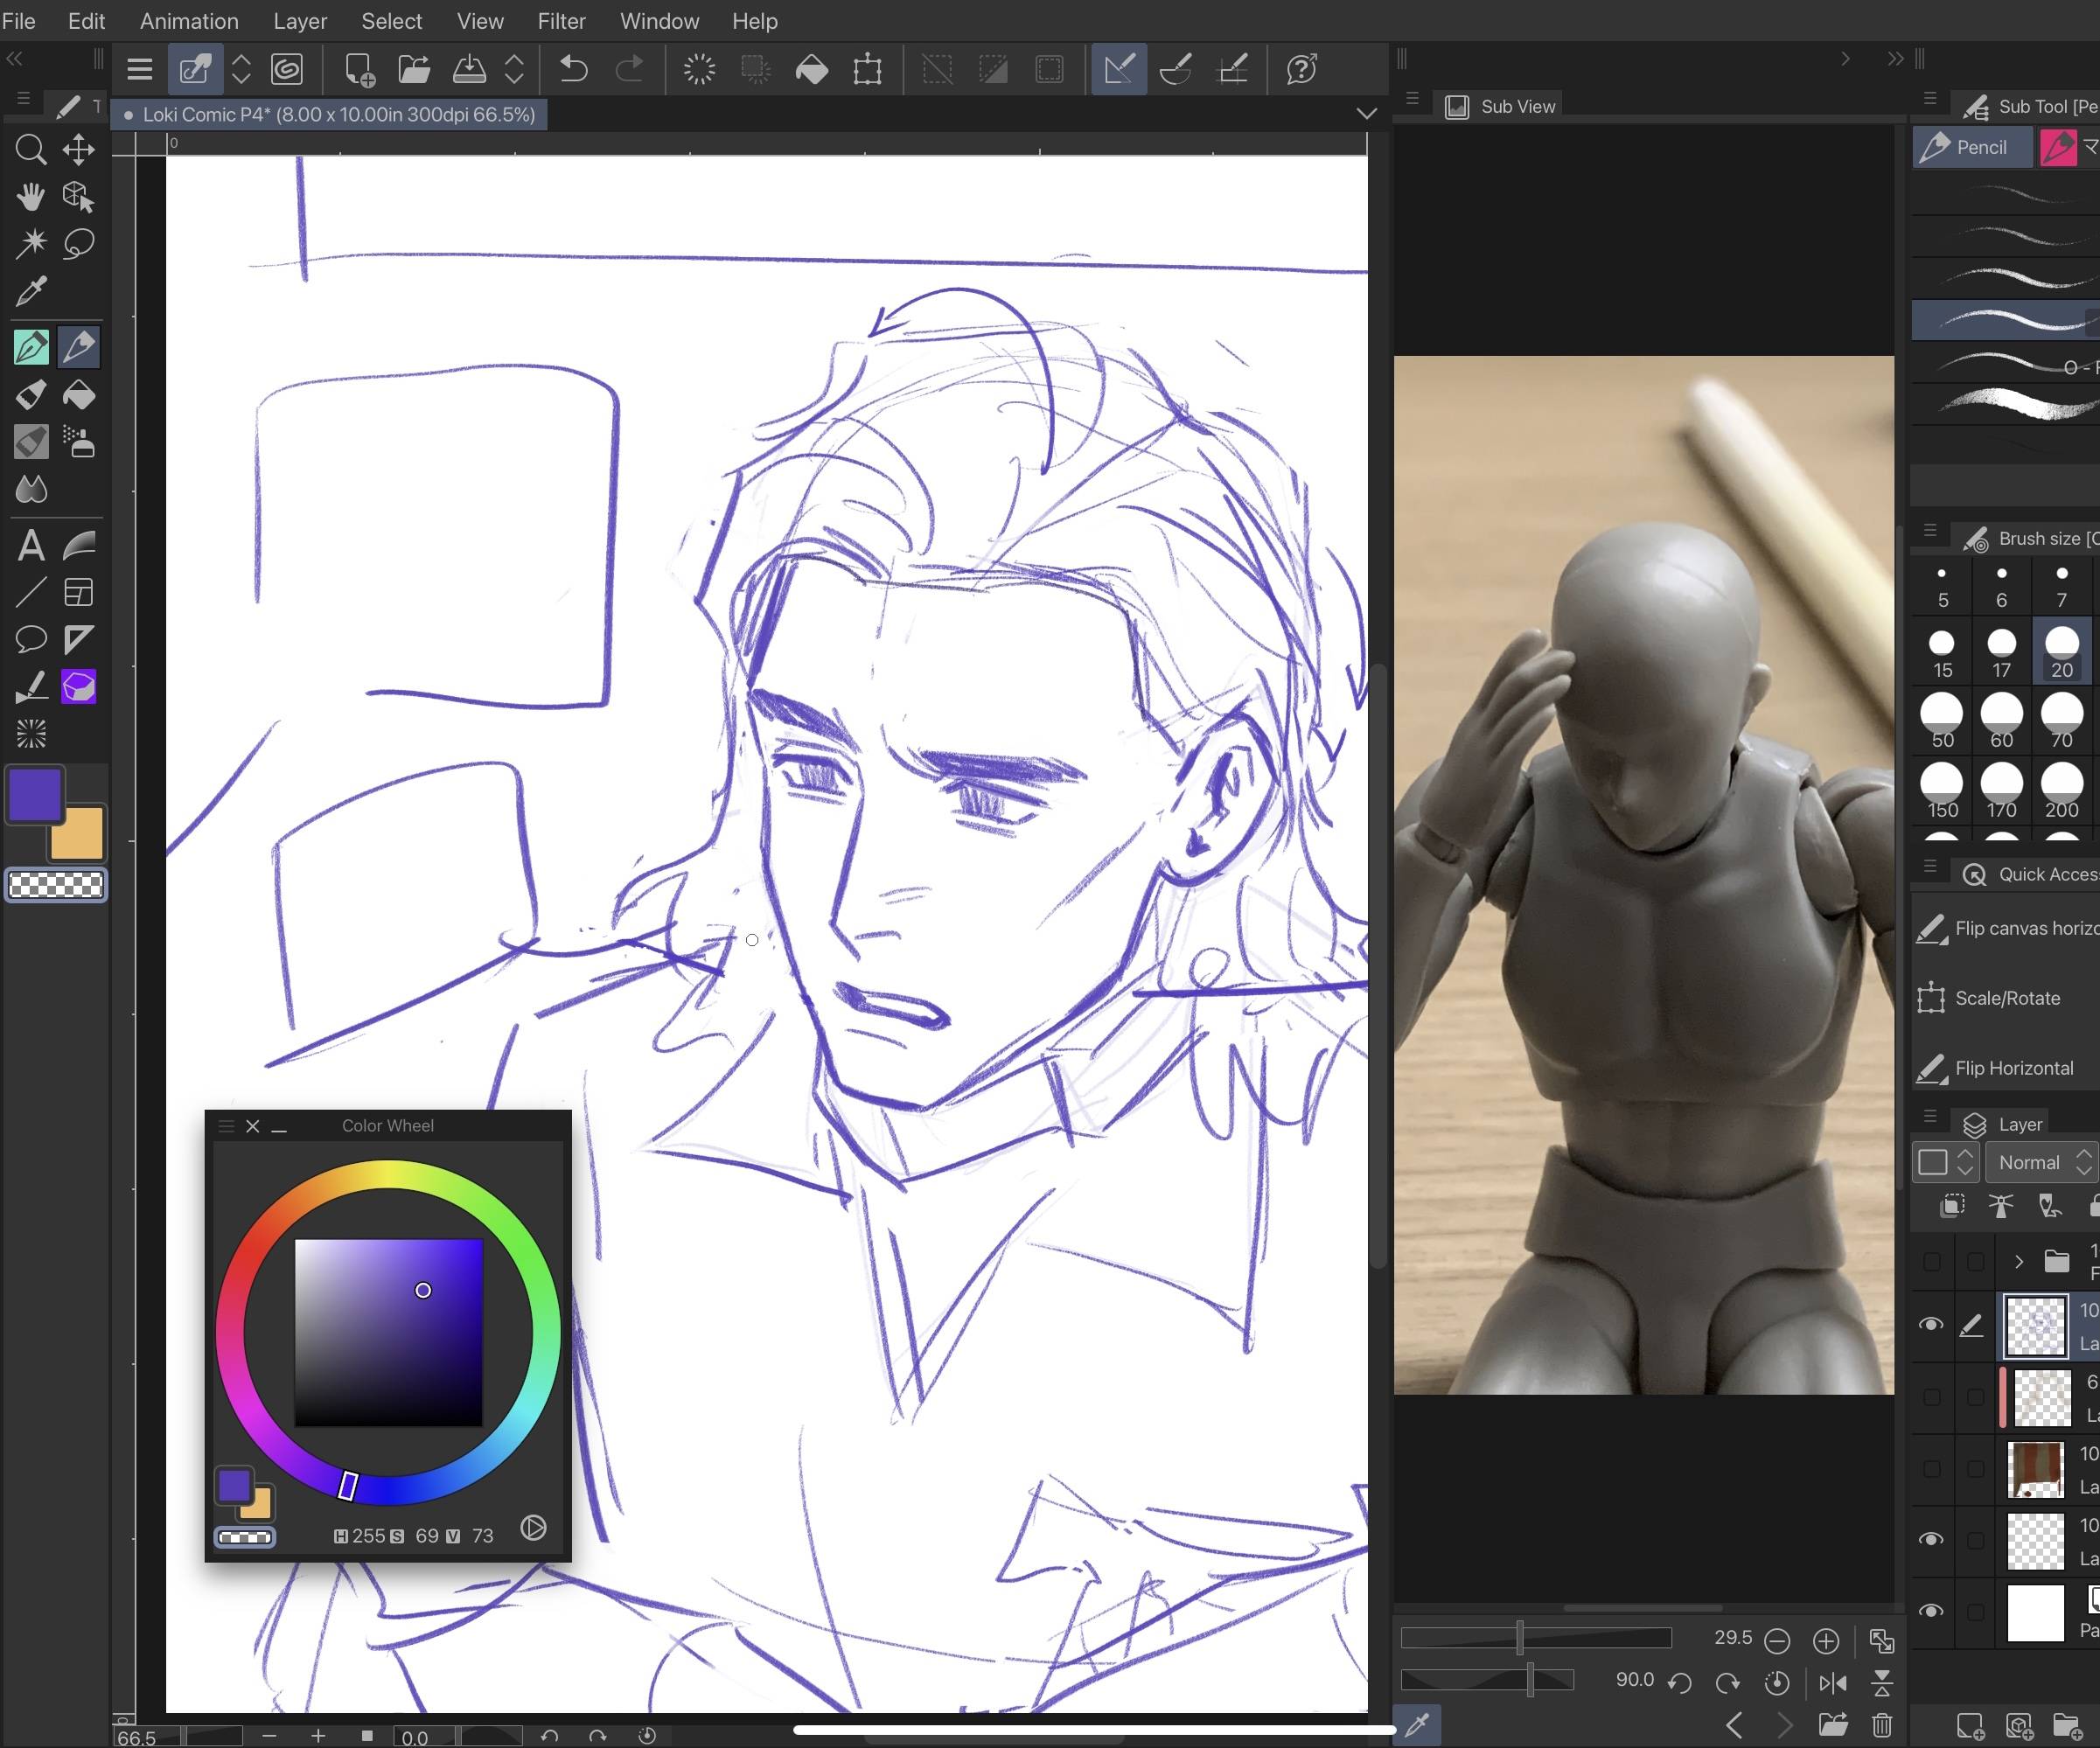Select the Pencil sub tool tab
Image resolution: width=2100 pixels, height=1748 pixels.
(1973, 147)
